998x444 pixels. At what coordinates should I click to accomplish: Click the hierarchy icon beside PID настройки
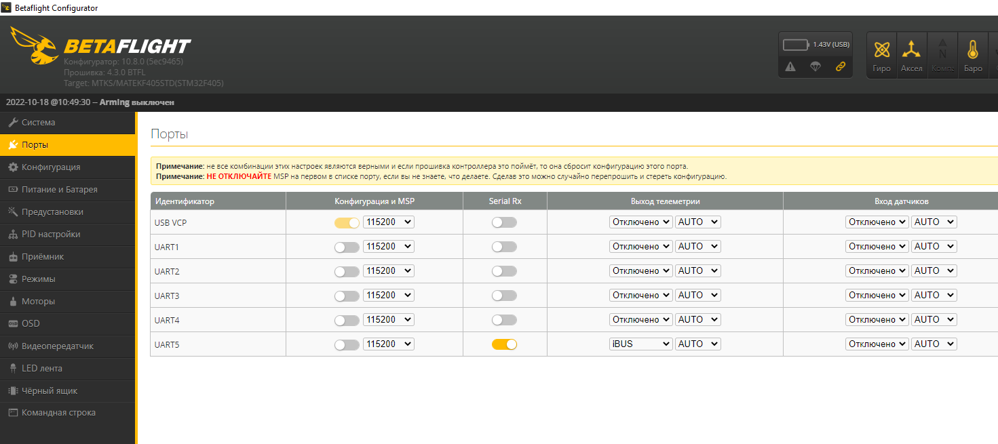13,235
